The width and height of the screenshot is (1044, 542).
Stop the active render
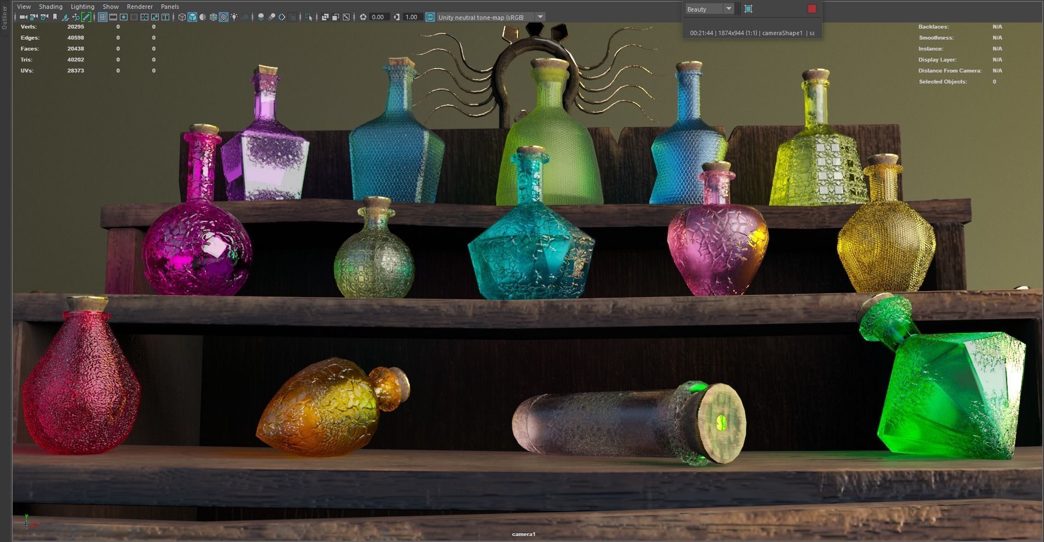[812, 9]
